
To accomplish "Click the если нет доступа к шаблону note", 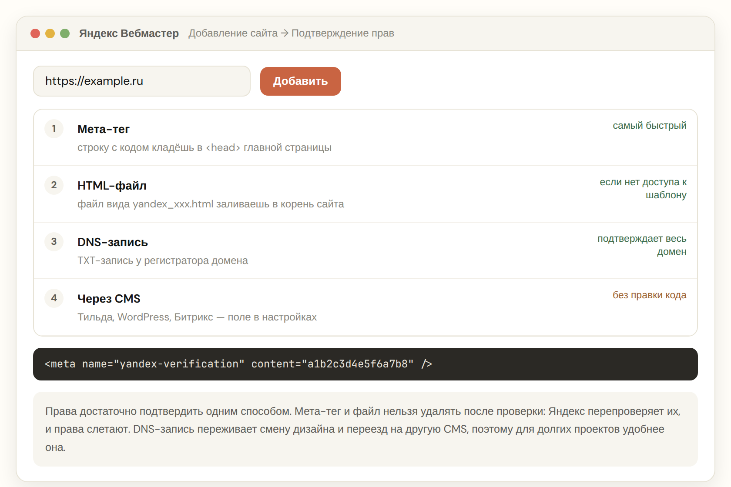I will pyautogui.click(x=643, y=188).
